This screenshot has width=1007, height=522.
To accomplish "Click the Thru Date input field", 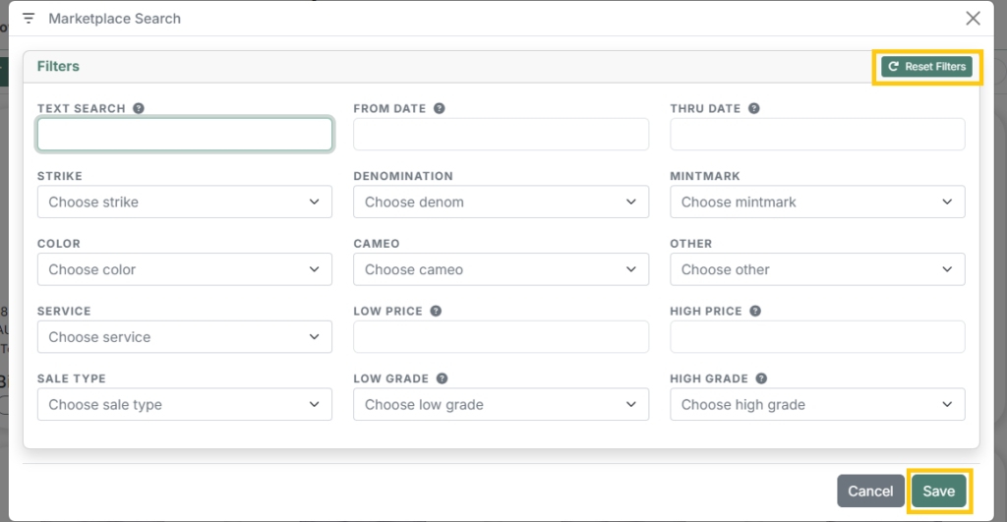I will [817, 135].
